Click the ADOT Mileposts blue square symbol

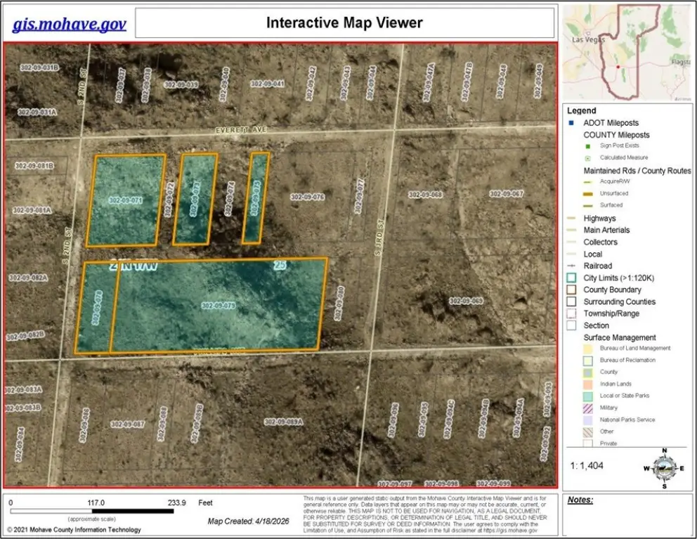(x=571, y=123)
